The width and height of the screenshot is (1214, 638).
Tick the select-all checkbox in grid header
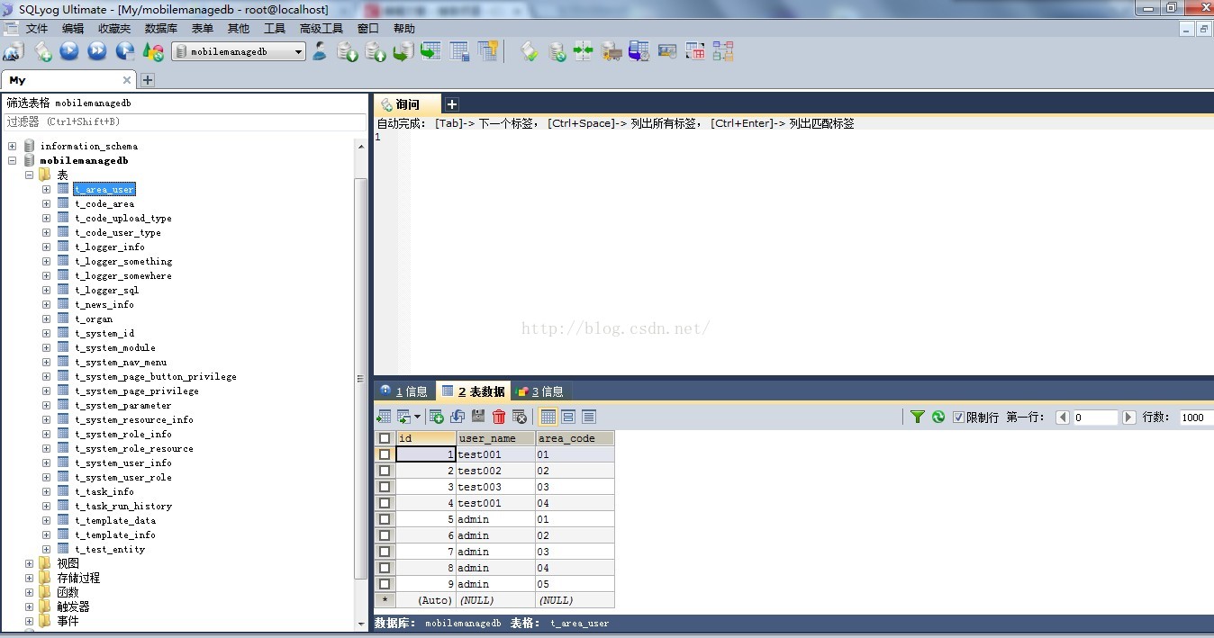(385, 438)
